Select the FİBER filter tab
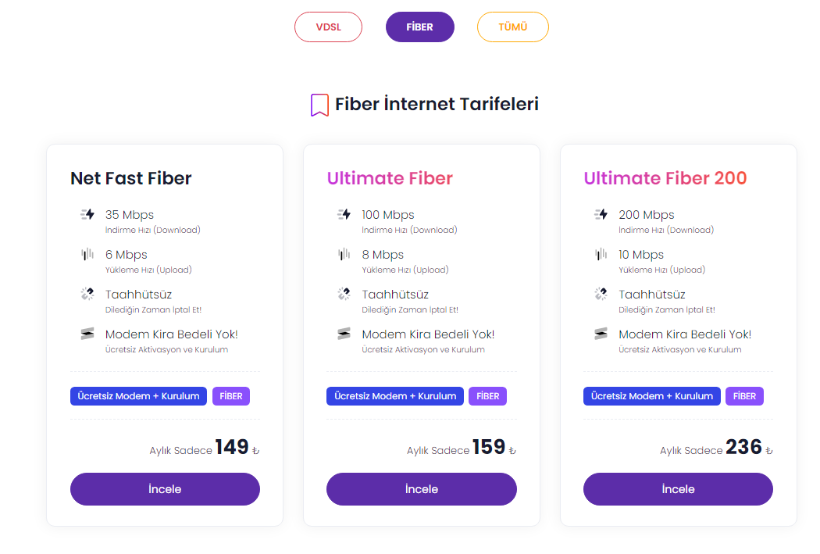 coord(419,27)
